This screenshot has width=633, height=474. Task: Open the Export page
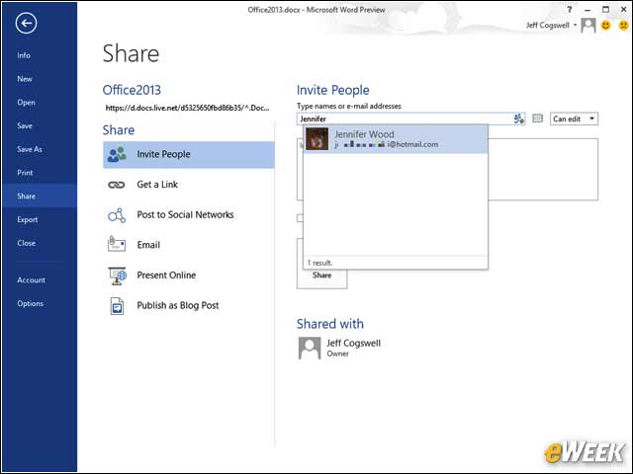click(27, 219)
